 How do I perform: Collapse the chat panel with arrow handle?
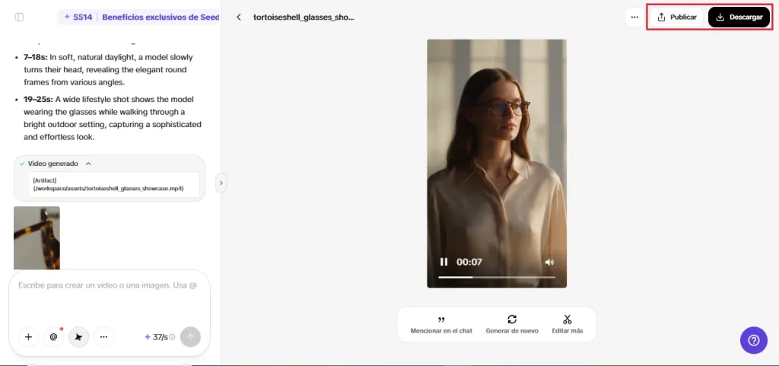pyautogui.click(x=221, y=183)
